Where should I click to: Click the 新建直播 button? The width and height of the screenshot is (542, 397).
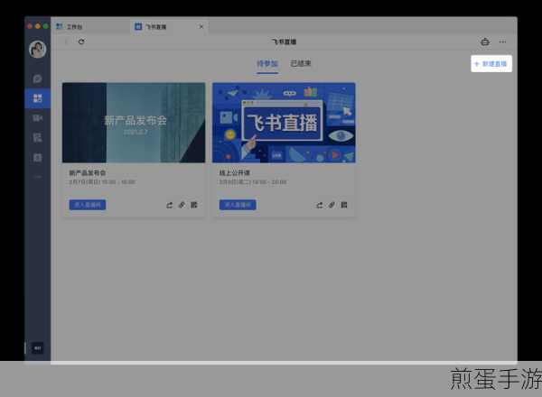click(x=491, y=63)
